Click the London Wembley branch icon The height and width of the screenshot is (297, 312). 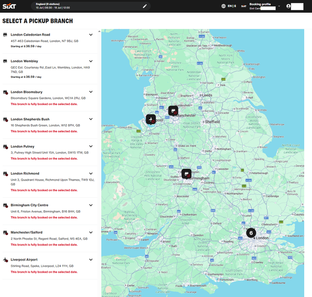(5, 61)
